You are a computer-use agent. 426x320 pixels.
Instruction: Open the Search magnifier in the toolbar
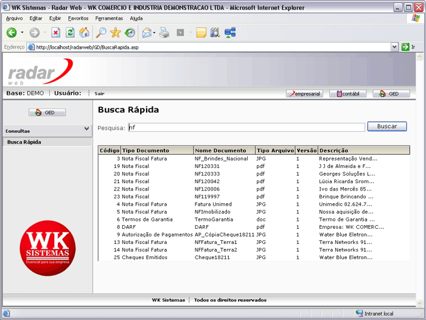101,33
